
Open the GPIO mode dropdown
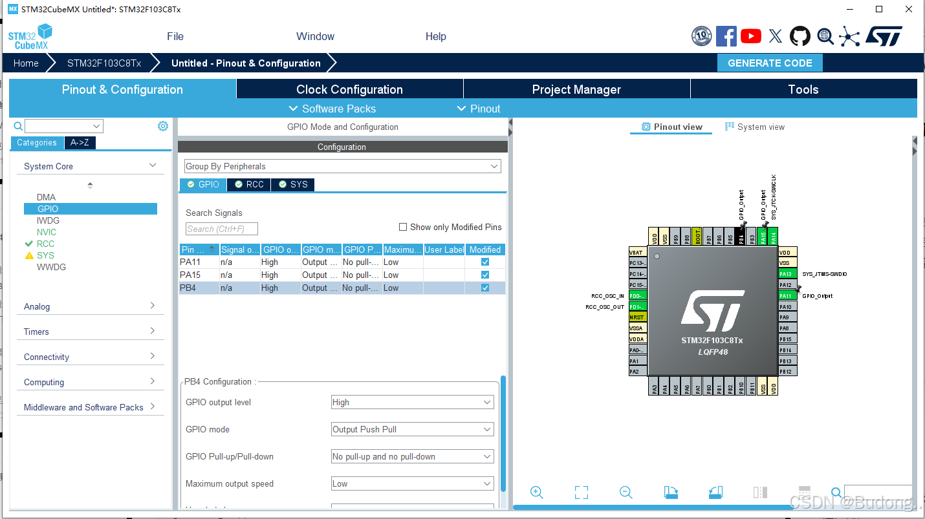pos(413,429)
